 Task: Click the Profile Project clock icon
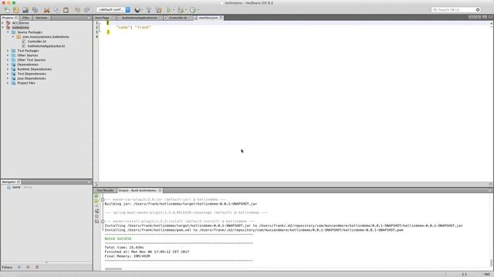point(193,10)
